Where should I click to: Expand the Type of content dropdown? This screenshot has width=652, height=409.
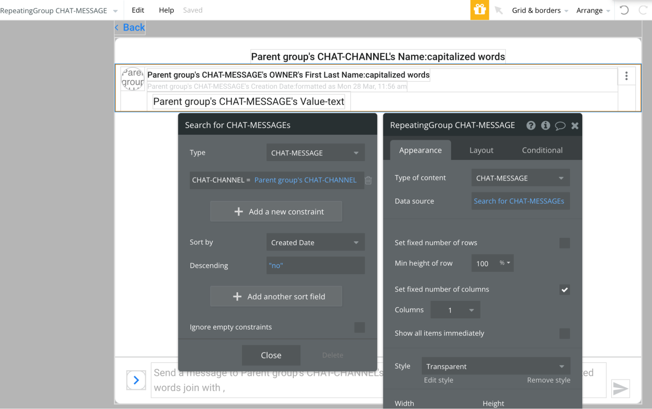(x=520, y=178)
